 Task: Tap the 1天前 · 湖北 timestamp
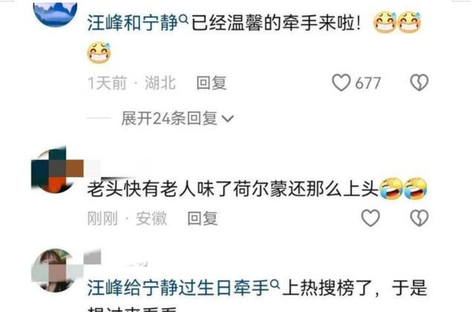(132, 83)
